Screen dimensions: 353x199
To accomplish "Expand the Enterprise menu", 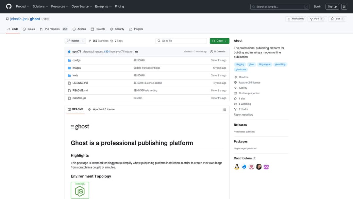I will pos(103,7).
